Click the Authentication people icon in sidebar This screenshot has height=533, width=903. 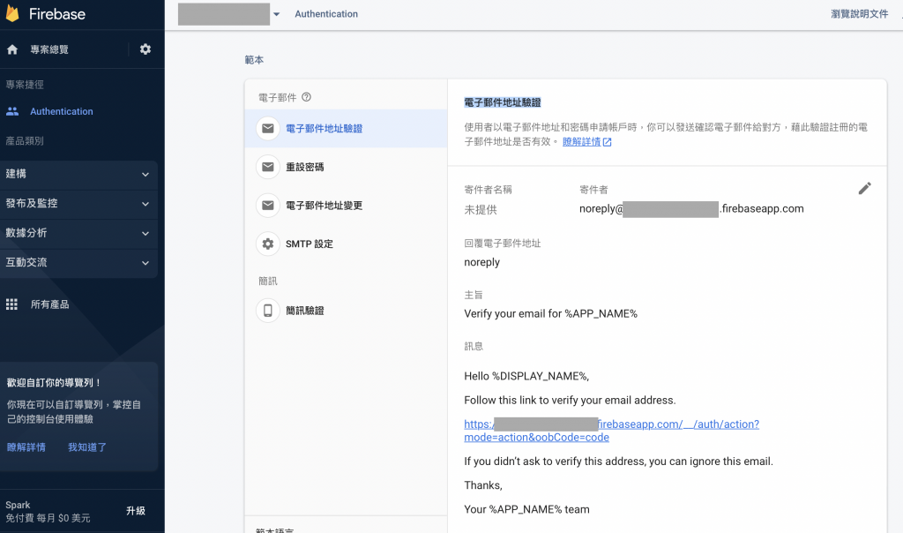click(12, 111)
